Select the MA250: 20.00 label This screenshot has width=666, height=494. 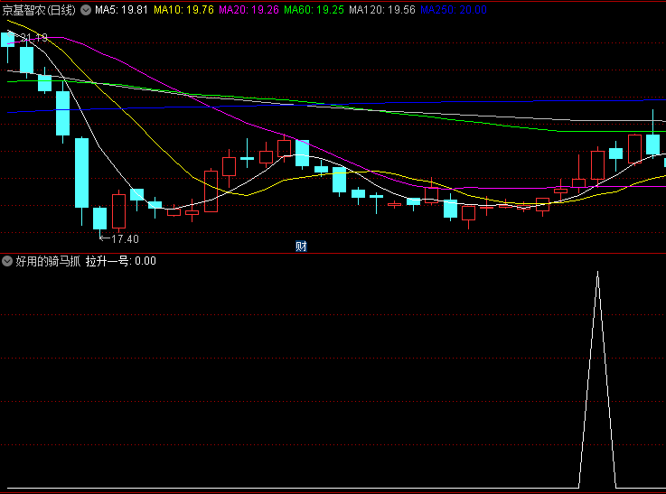[454, 10]
